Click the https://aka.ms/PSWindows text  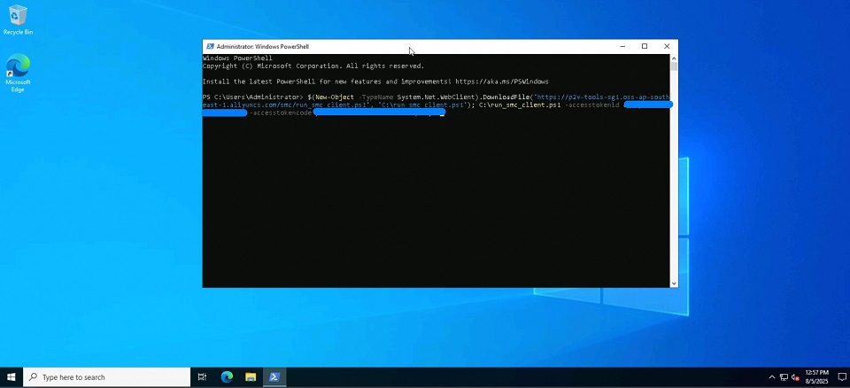[502, 81]
